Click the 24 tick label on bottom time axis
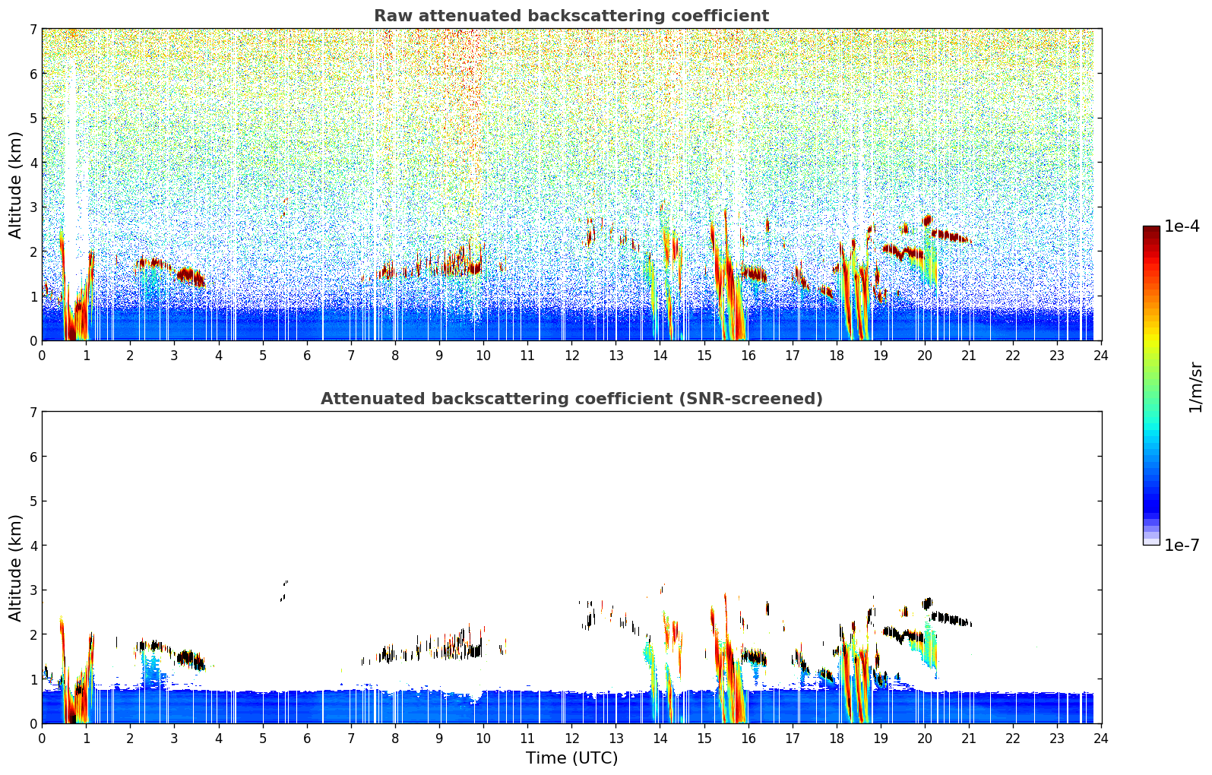The height and width of the screenshot is (775, 1212). pyautogui.click(x=1101, y=738)
